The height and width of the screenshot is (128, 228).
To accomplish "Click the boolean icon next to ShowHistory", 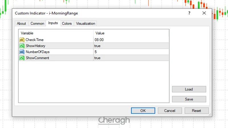I will tap(22, 46).
